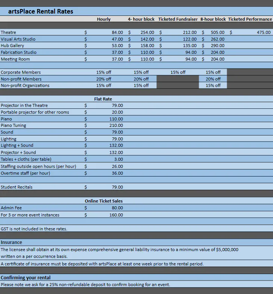Select Hub Gallery hourly rate 53.00
Viewport: 273px width, 294px height.
118,46
